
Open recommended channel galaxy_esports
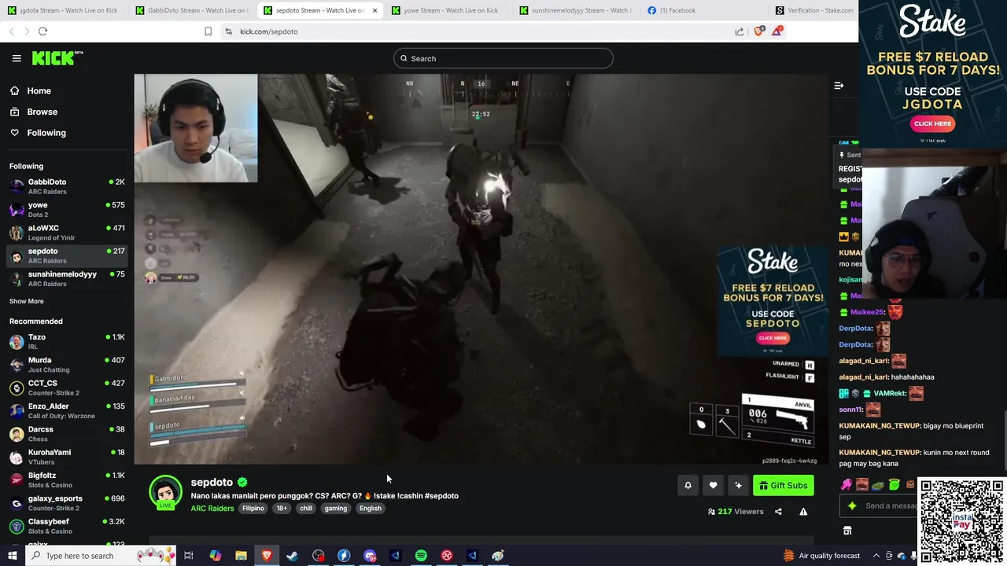point(67,502)
